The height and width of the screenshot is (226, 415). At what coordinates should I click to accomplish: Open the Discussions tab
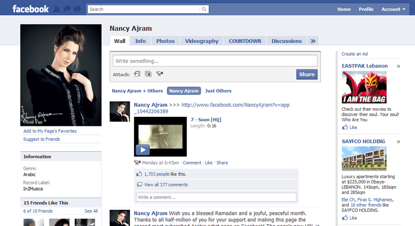(286, 41)
